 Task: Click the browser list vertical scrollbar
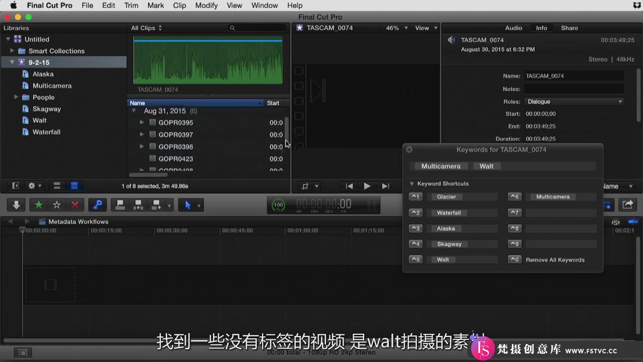tap(287, 129)
